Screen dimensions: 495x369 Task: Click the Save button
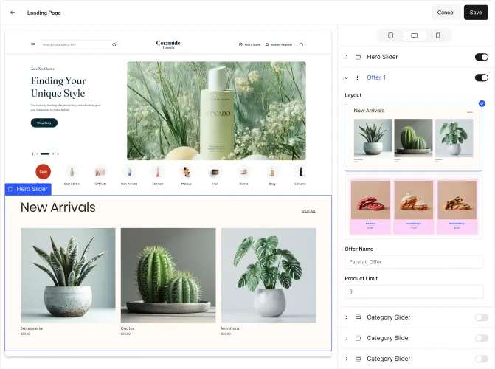[476, 13]
